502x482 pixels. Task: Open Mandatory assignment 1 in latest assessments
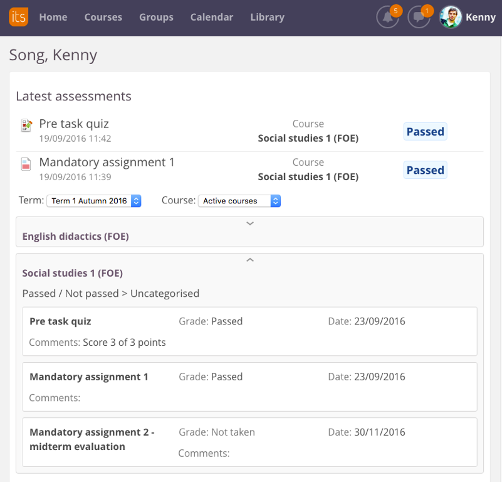[107, 163]
